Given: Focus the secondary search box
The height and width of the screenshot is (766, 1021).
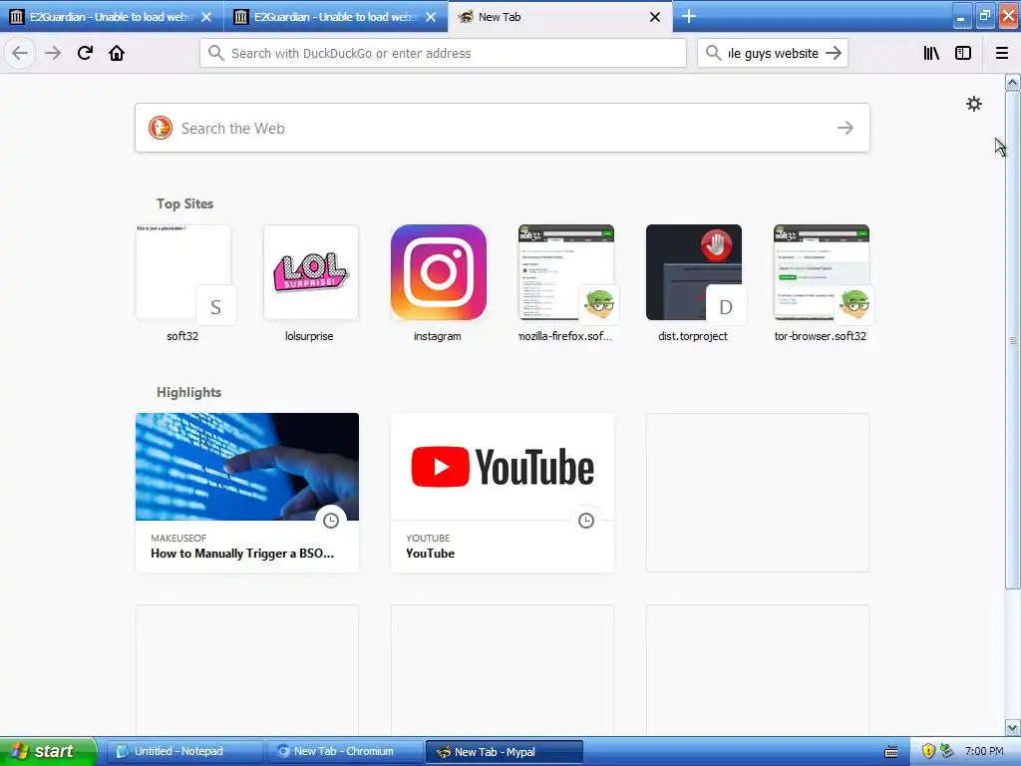Looking at the screenshot, I should tap(773, 53).
